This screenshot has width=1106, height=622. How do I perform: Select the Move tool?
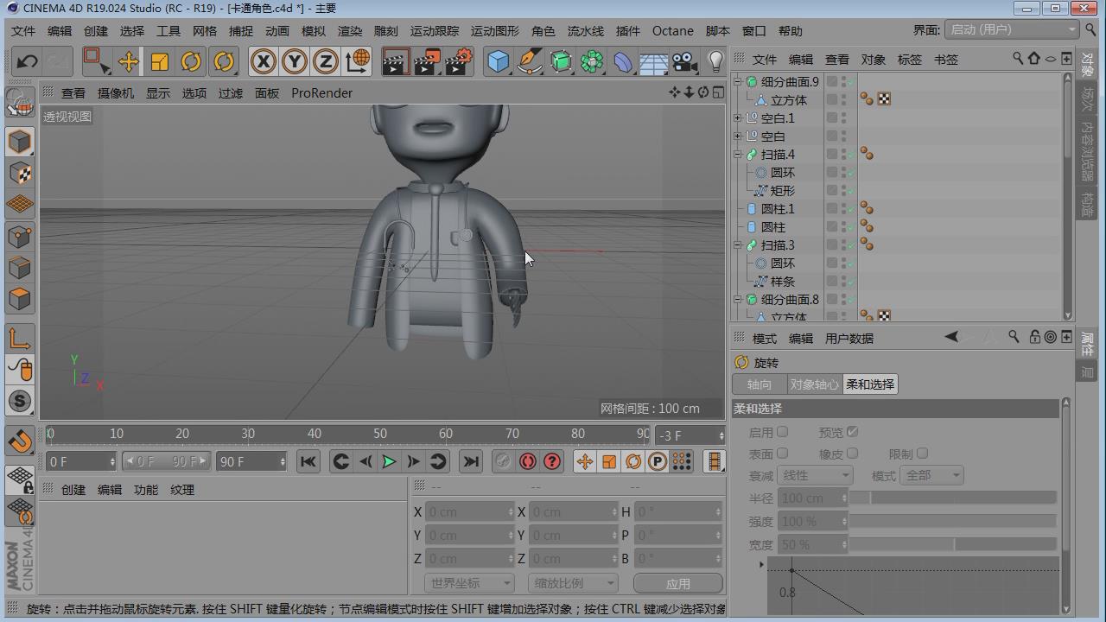point(128,61)
